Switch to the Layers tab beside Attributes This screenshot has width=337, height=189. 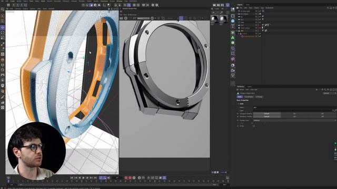point(249,87)
